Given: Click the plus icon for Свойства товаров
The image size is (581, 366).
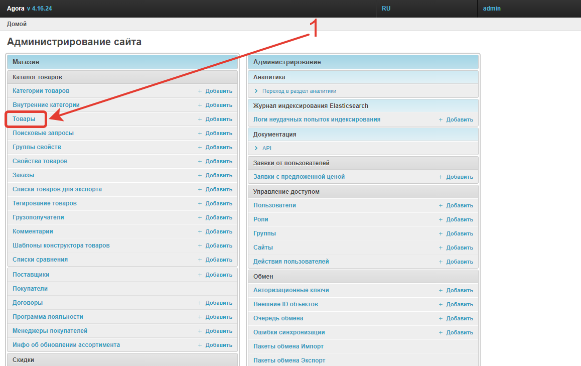Looking at the screenshot, I should 200,162.
